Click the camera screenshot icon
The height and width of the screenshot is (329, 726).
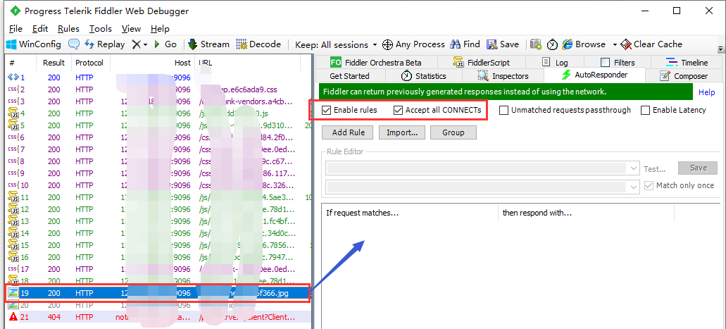536,44
